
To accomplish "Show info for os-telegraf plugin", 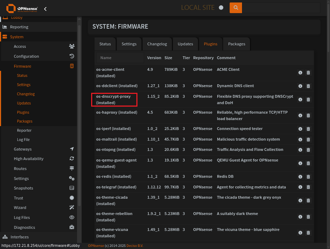I will point(300,187).
